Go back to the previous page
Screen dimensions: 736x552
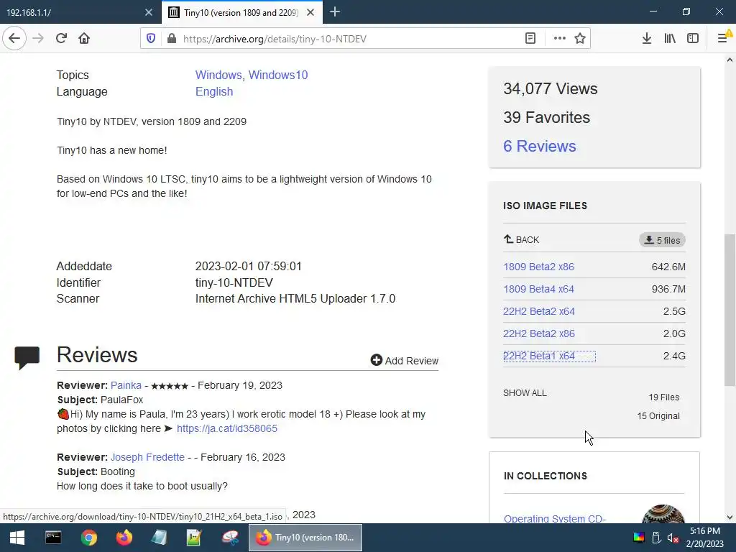pyautogui.click(x=14, y=38)
